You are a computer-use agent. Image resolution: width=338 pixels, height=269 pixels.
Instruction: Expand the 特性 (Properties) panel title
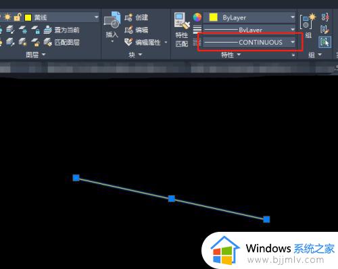click(x=231, y=55)
